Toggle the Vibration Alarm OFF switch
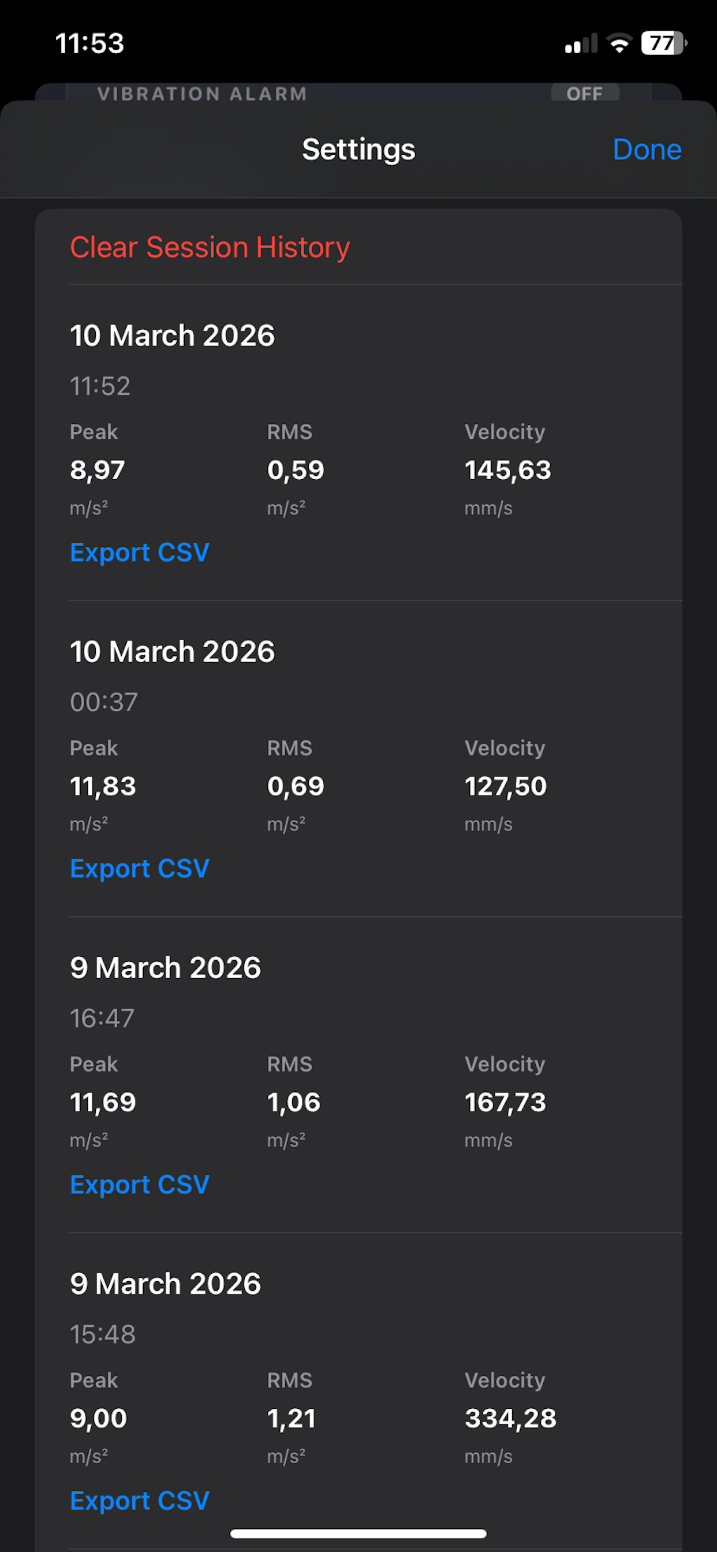 click(x=584, y=94)
